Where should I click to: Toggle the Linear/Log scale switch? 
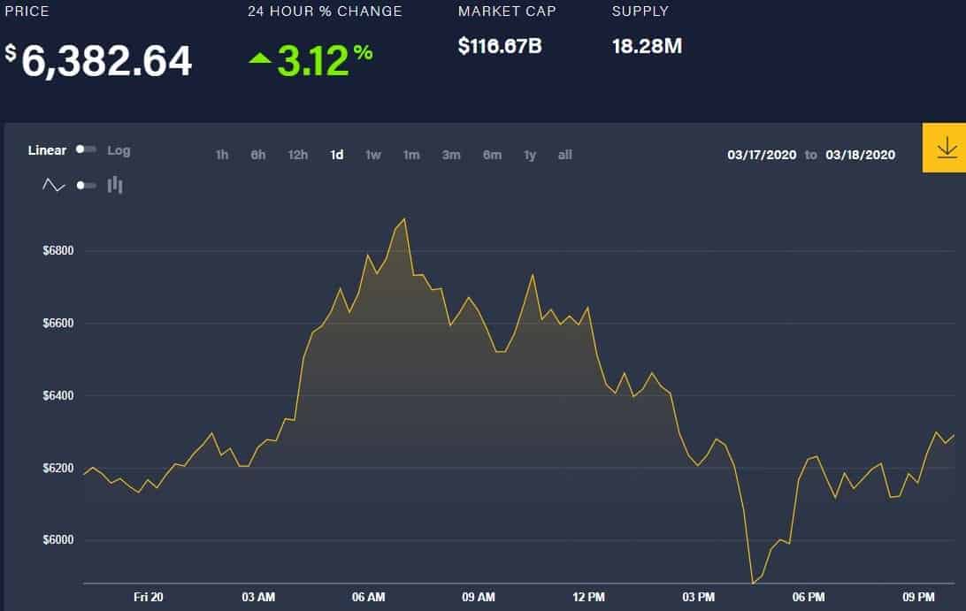pyautogui.click(x=86, y=149)
